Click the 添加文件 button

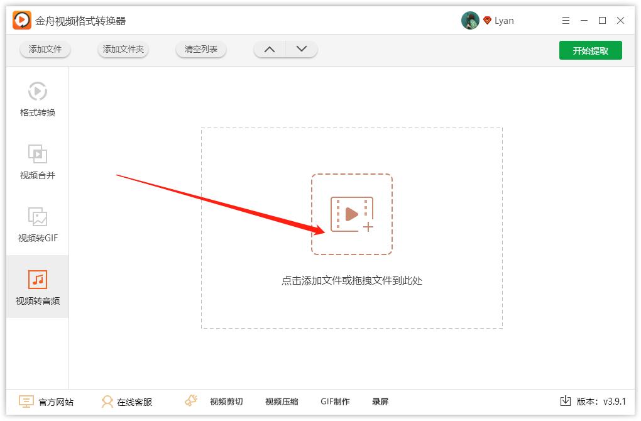[45, 48]
